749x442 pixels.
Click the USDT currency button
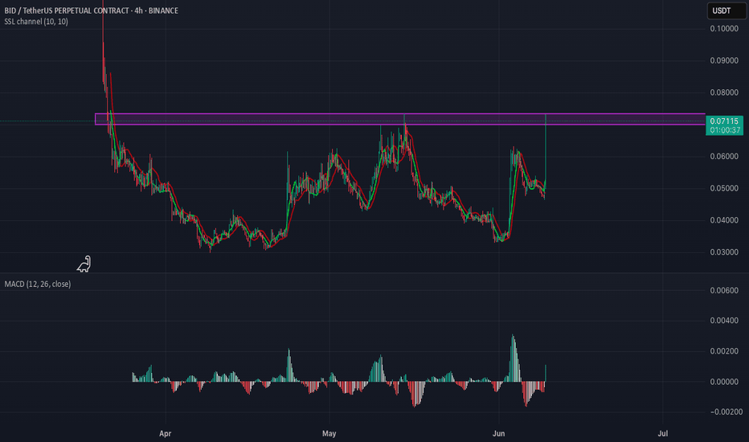[x=726, y=10]
